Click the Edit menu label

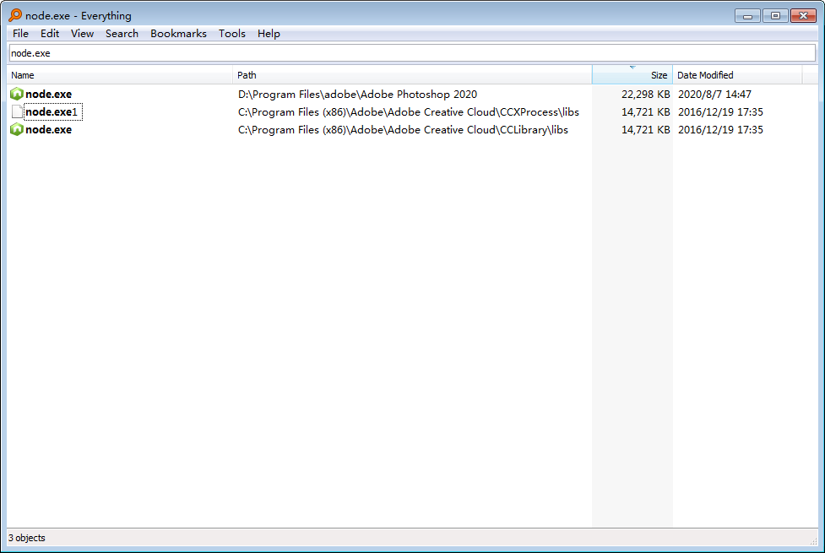pyautogui.click(x=50, y=34)
